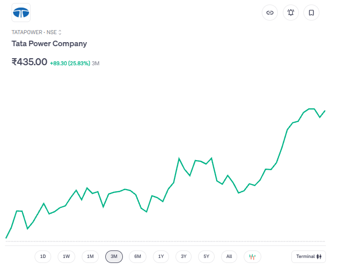This screenshot has width=338, height=265.
Task: Select the active 3M range button
Action: 114,256
